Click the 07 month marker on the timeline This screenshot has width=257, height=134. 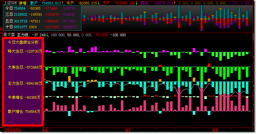(x=129, y=130)
